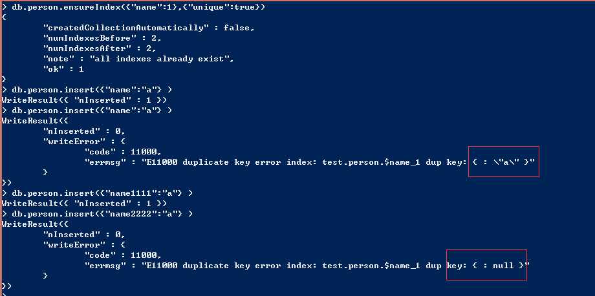Image resolution: width=595 pixels, height=296 pixels.
Task: Click the empty shell prompt at the bottom
Action: point(5,293)
